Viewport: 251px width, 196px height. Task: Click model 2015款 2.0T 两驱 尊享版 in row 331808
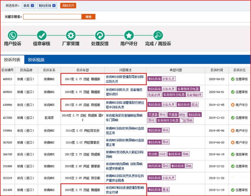pos(82,166)
